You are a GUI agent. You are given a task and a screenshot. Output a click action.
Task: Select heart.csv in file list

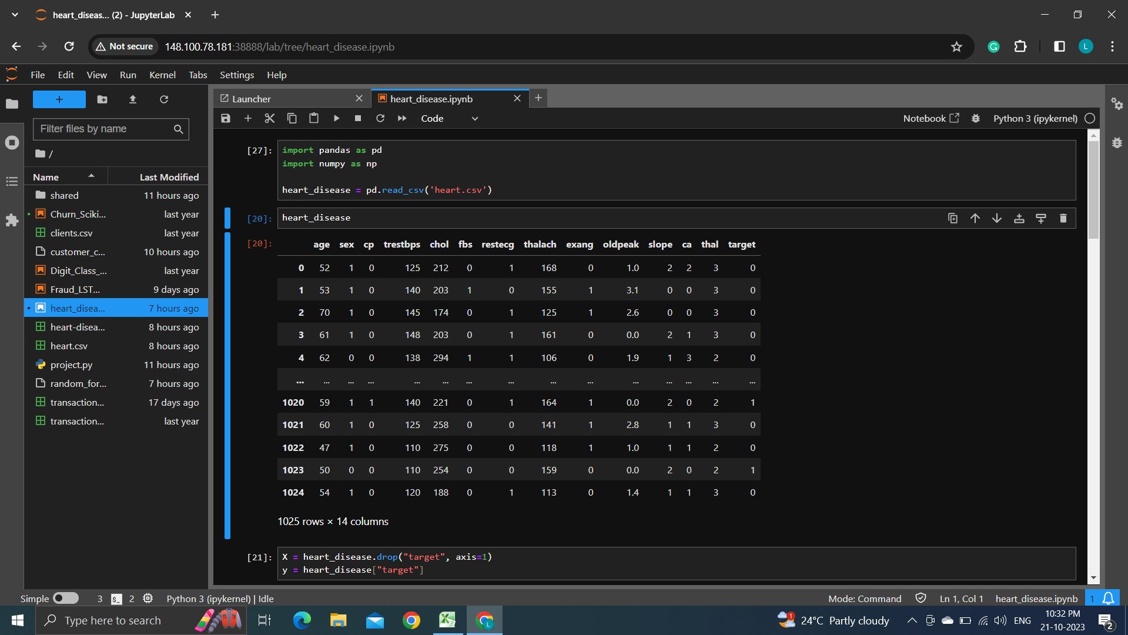[x=116, y=346]
